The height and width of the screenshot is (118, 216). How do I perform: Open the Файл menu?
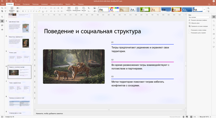pos(3,4)
